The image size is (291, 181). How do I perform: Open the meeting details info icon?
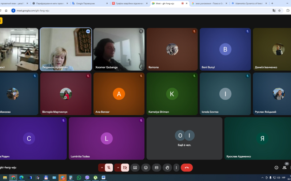pyautogui.click(x=276, y=168)
